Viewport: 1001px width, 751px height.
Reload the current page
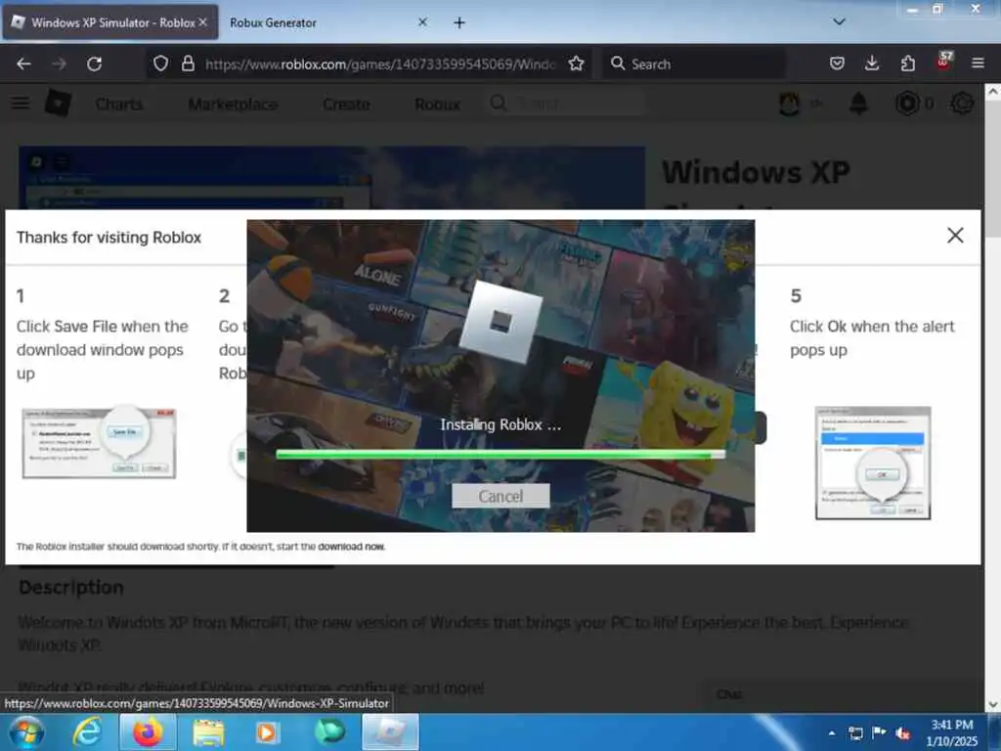pos(95,64)
